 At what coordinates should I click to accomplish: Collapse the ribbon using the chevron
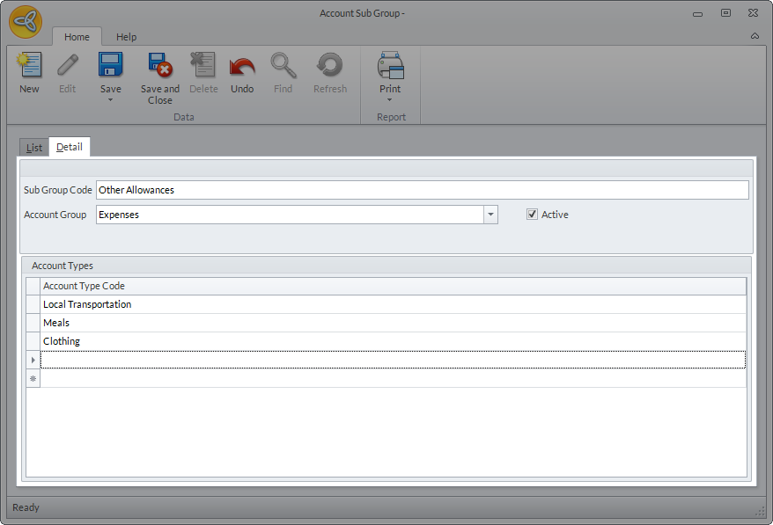[755, 36]
